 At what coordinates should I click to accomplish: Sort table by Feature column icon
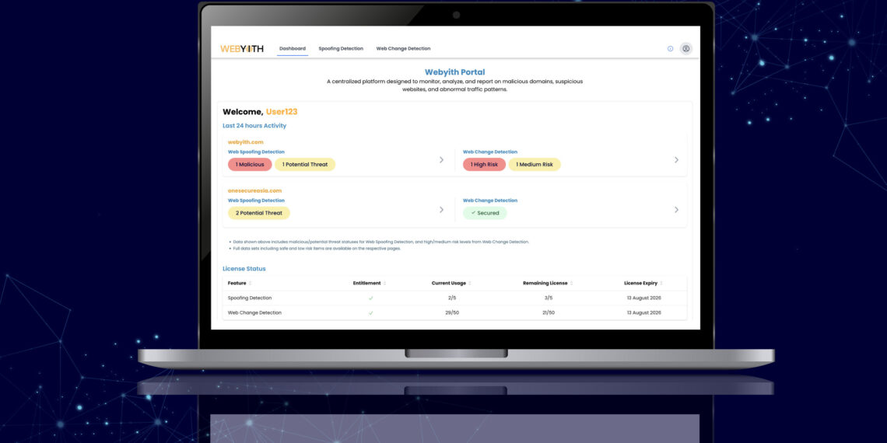coord(250,283)
